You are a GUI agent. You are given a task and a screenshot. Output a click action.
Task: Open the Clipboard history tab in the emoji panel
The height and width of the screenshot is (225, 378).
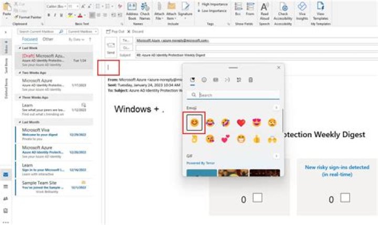pyautogui.click(x=250, y=80)
